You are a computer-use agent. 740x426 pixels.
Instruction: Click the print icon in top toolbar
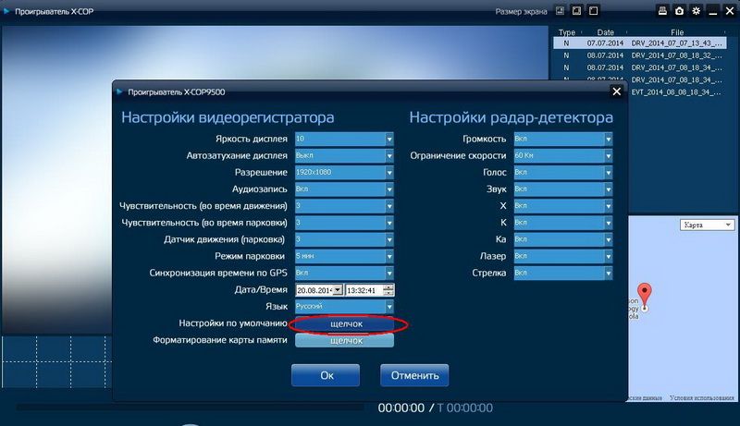coord(662,11)
